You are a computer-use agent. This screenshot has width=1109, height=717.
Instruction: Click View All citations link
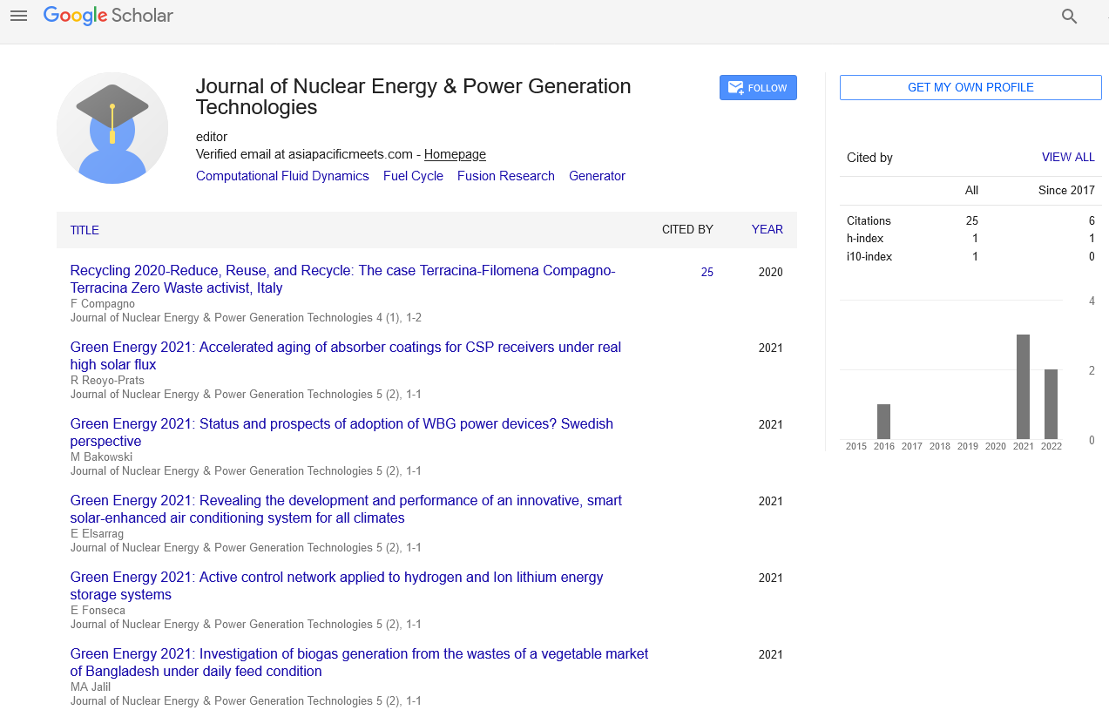tap(1067, 158)
